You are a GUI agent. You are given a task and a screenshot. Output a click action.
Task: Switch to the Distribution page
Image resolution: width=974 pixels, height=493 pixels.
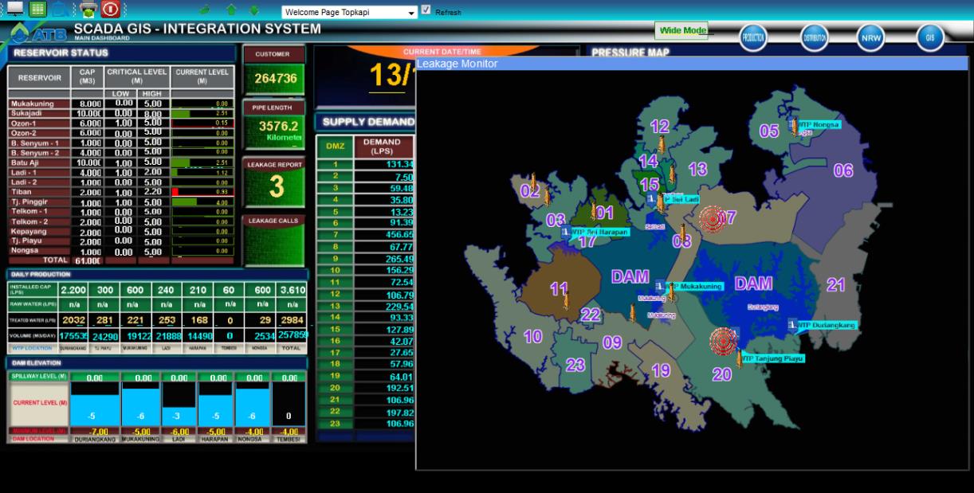pyautogui.click(x=814, y=37)
